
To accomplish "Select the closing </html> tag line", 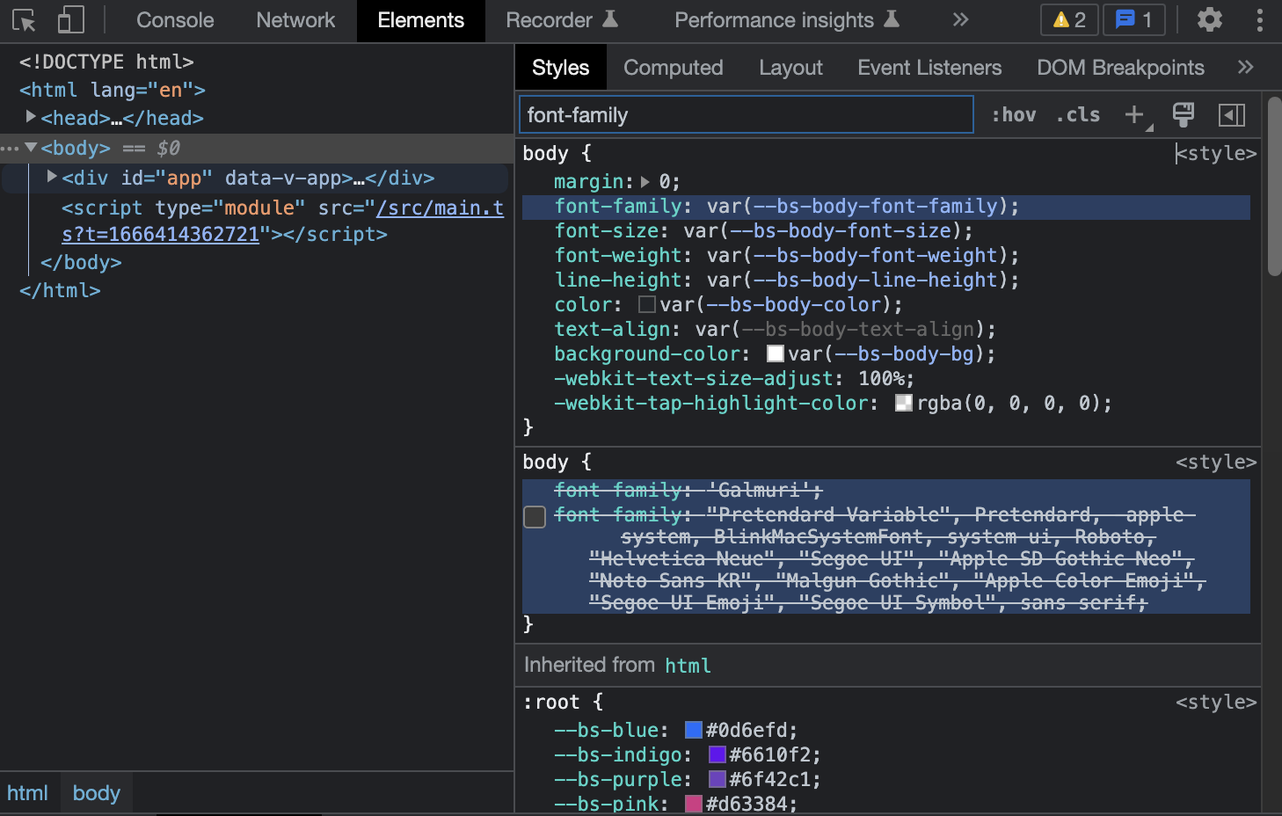I will (60, 290).
